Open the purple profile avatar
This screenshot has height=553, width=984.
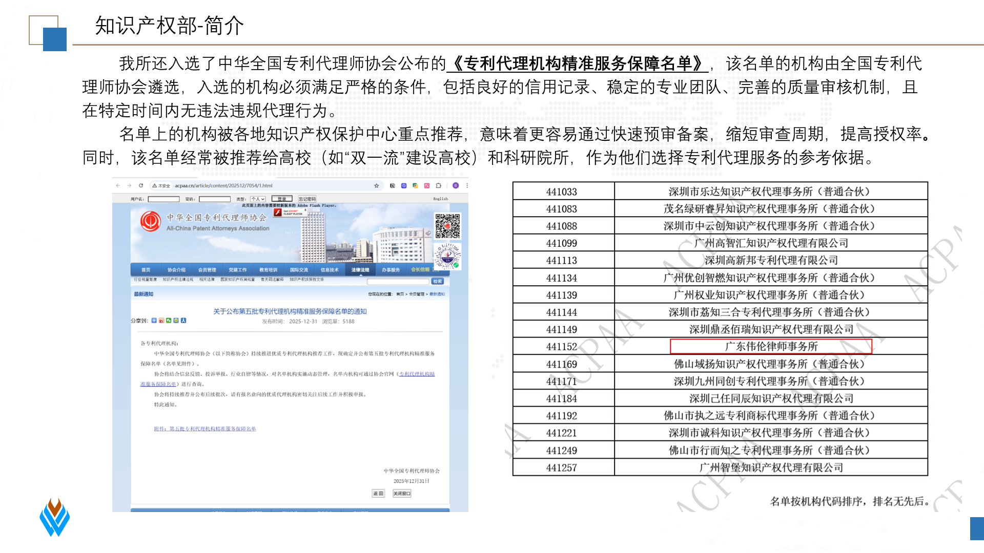[x=456, y=185]
